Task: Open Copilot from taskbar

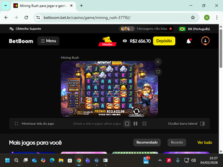Action: pos(43,160)
